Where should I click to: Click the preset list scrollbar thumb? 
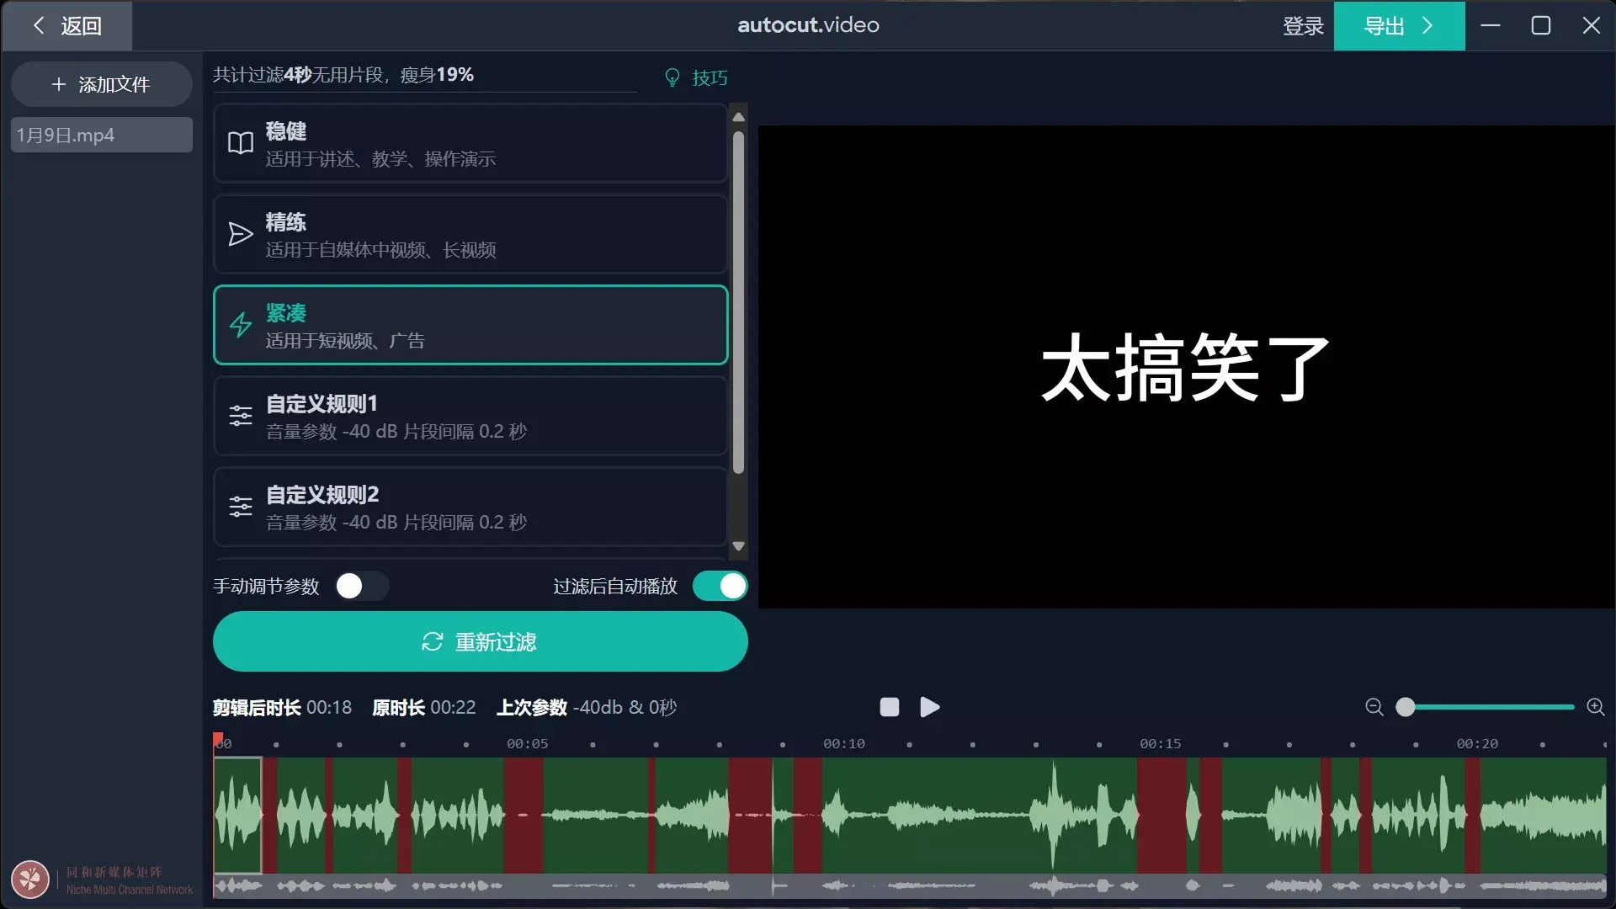pyautogui.click(x=738, y=303)
